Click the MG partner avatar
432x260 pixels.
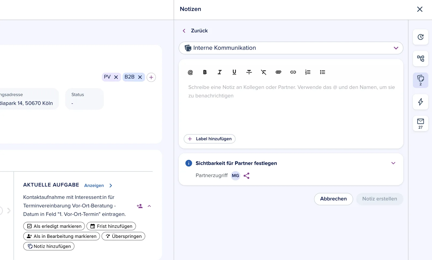235,176
